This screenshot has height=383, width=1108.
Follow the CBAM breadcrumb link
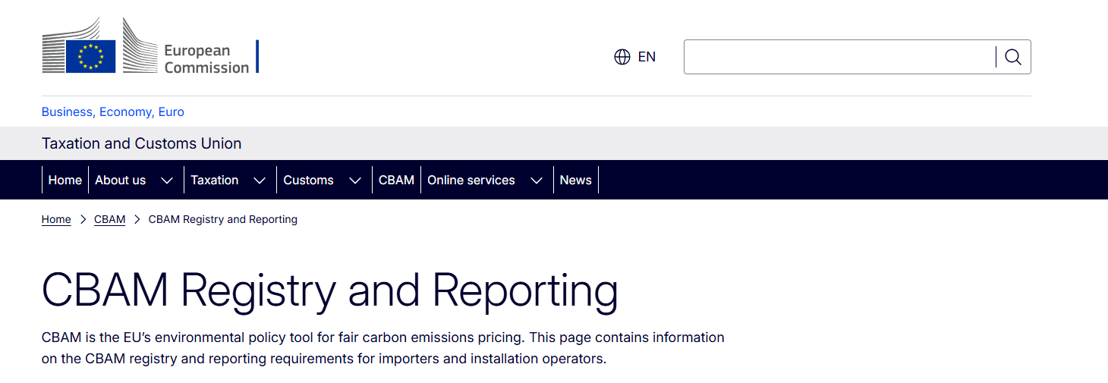(x=109, y=219)
